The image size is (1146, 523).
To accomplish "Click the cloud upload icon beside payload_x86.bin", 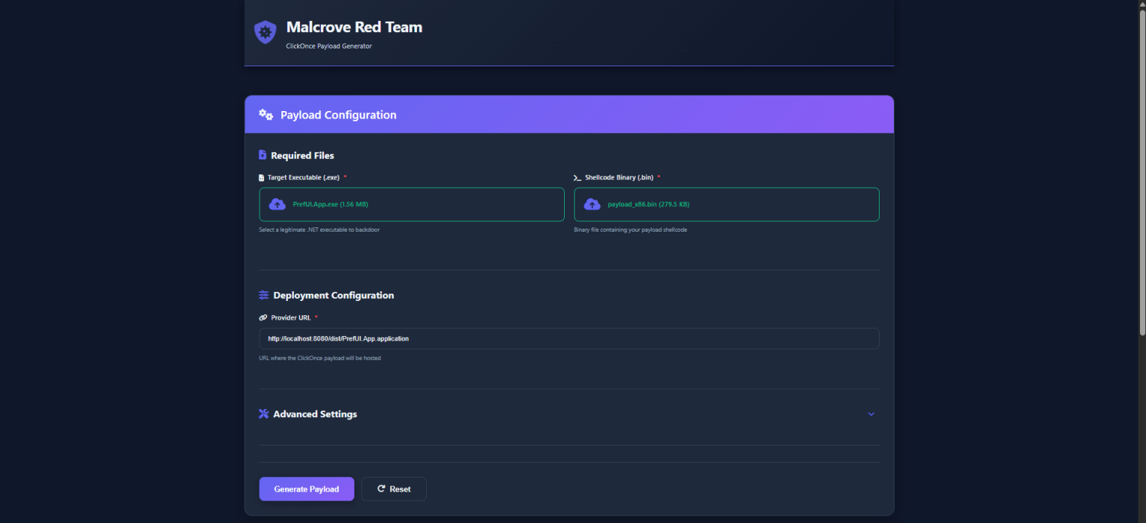I will 592,204.
